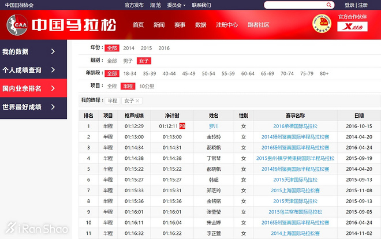The width and height of the screenshot is (381, 239).
Task: Click date 2016-10-15 cell
Action: (359, 126)
